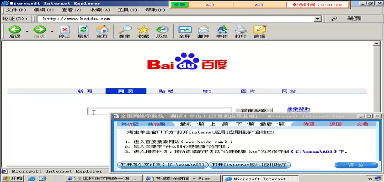Open favorites with 收藏 star icon
This screenshot has width=384, height=182.
143,32
